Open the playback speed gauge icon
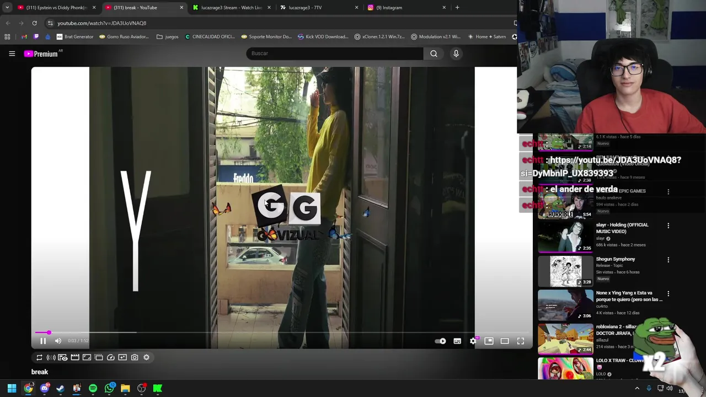706x397 pixels. pos(111,357)
